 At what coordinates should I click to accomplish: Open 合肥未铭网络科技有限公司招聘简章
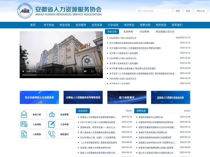[155, 138]
